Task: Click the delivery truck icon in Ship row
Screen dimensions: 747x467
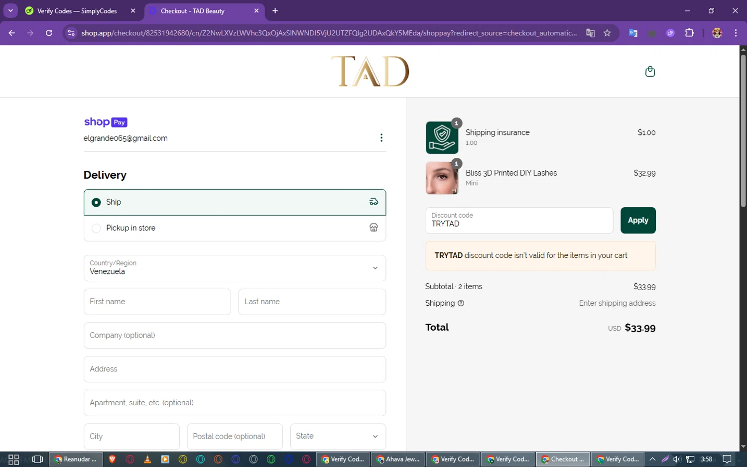Action: pyautogui.click(x=373, y=202)
